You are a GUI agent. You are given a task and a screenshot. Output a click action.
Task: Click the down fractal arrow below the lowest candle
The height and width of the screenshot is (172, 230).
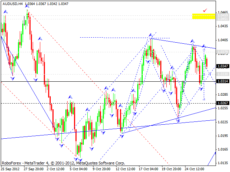click(x=80, y=161)
